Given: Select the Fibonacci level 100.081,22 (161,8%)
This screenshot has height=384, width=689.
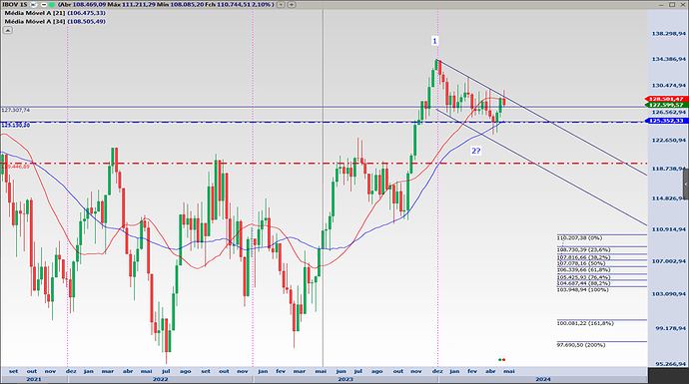Looking at the screenshot, I should coord(585,323).
